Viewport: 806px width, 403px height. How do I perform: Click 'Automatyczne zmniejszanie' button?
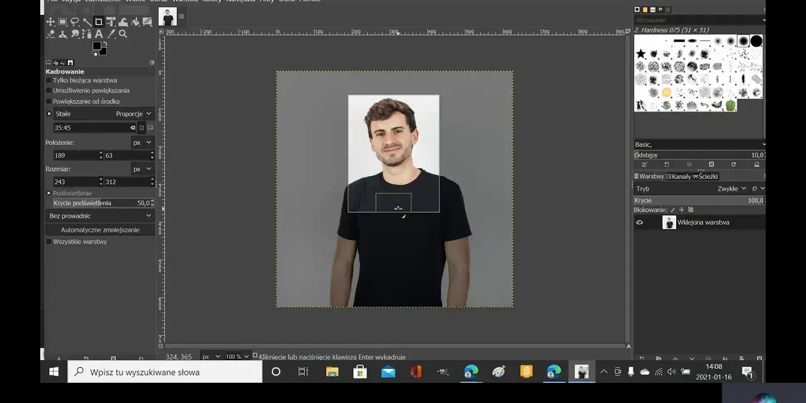[x=100, y=230]
